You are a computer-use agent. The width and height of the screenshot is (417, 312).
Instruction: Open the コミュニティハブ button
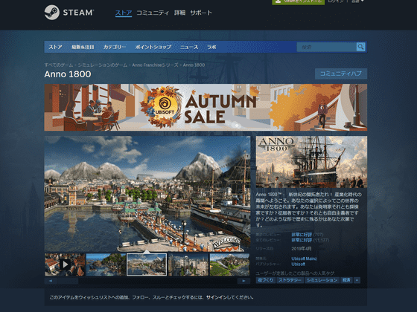(x=341, y=74)
